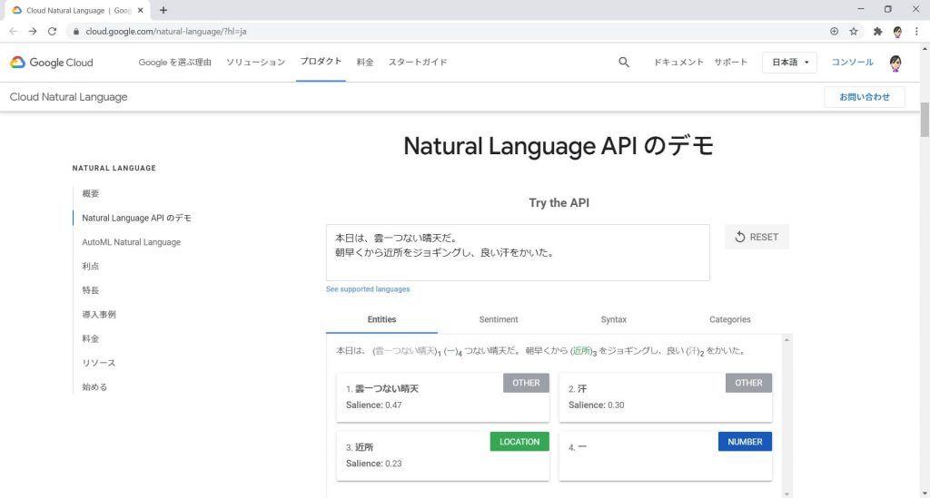
Task: Click the Google Cloud logo
Action: click(x=52, y=63)
